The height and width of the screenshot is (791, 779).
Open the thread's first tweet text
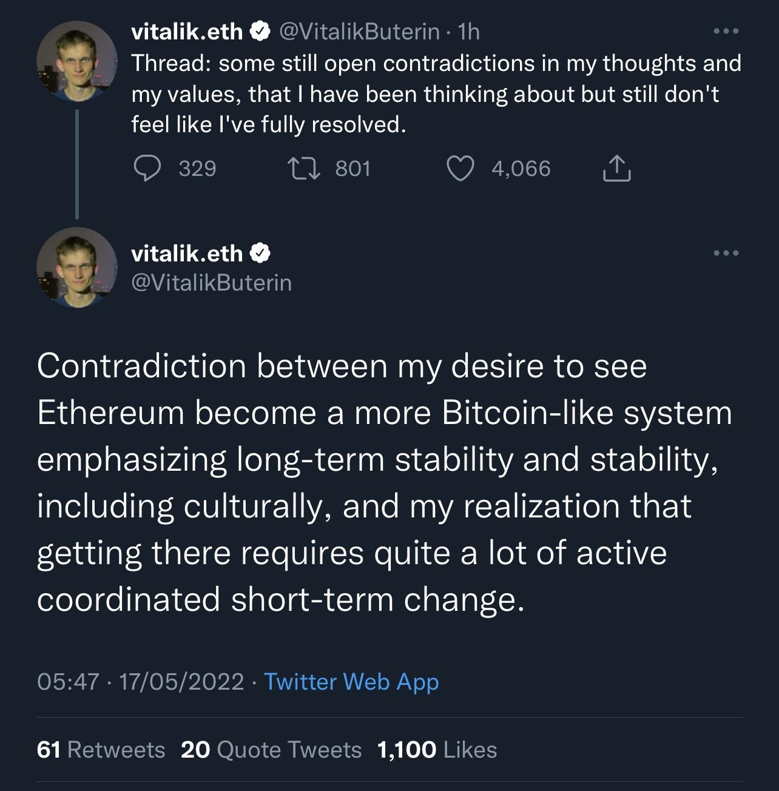click(x=436, y=94)
